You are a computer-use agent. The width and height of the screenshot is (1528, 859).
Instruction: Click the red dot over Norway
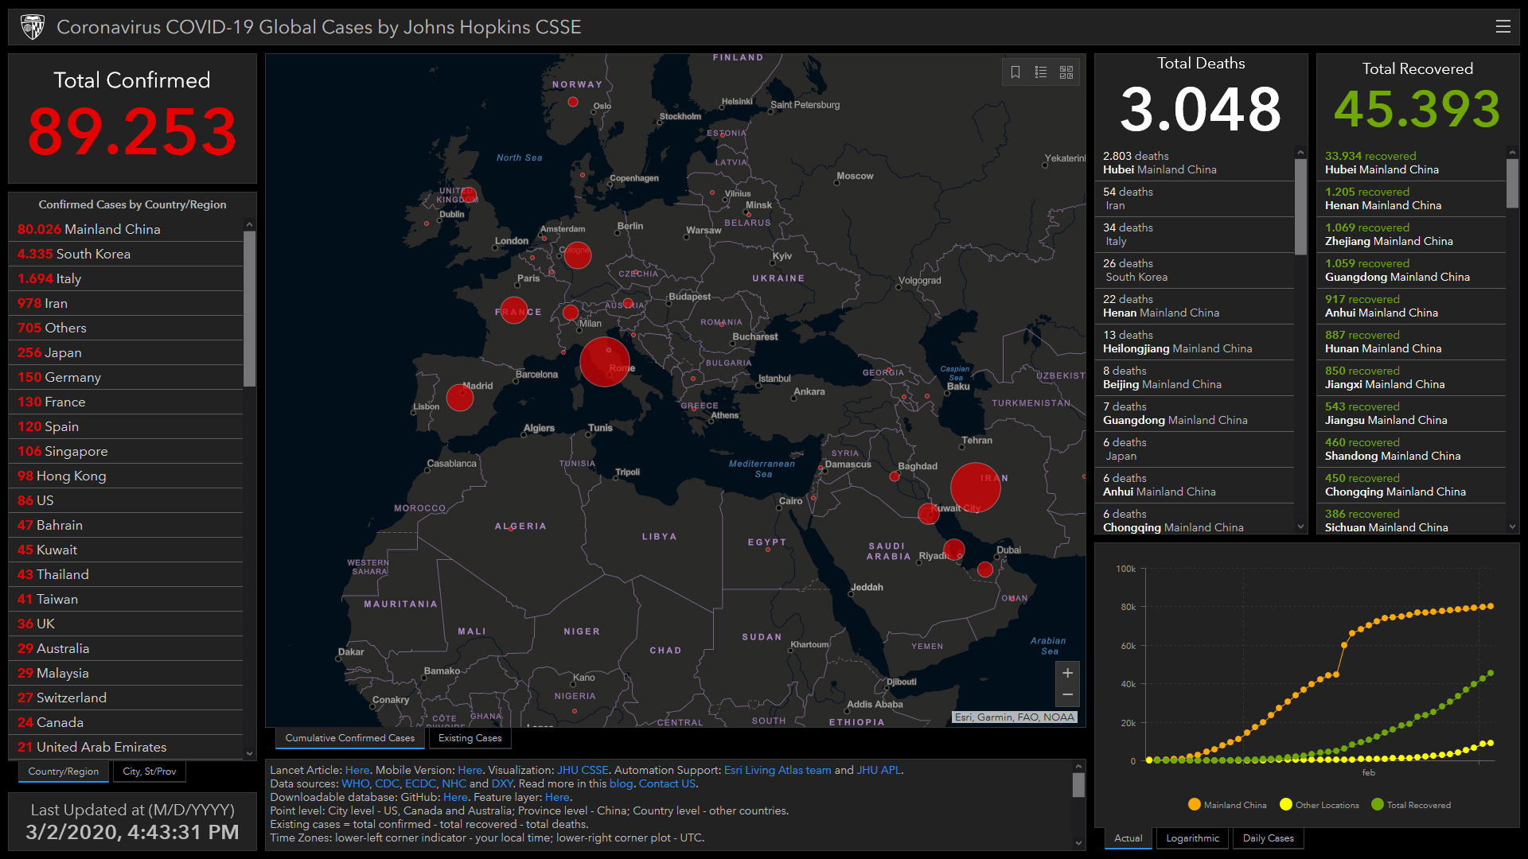[x=573, y=102]
